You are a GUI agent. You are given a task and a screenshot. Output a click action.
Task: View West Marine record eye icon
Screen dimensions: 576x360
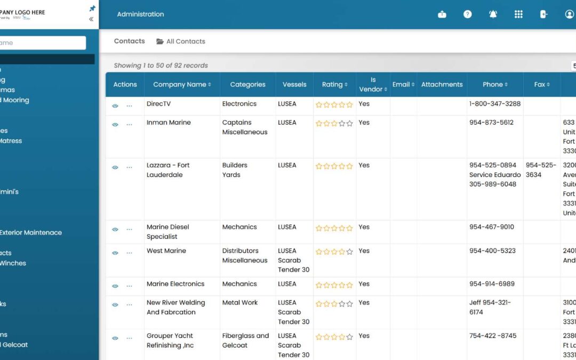coord(115,253)
